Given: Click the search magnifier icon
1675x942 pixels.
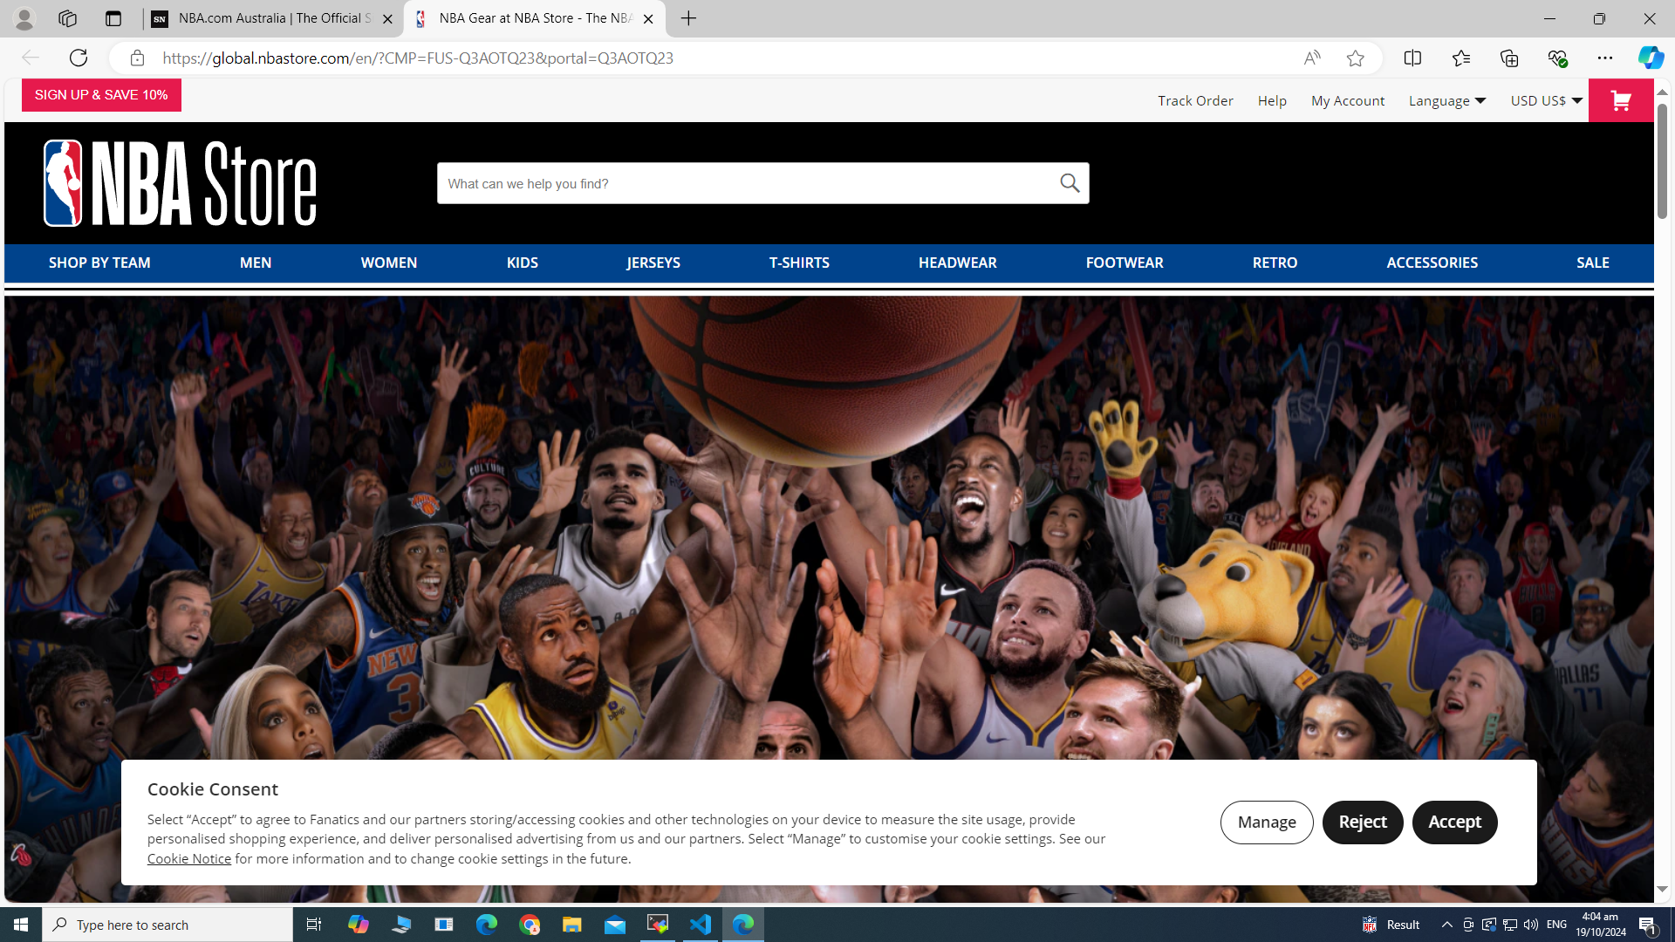Looking at the screenshot, I should tap(1070, 183).
